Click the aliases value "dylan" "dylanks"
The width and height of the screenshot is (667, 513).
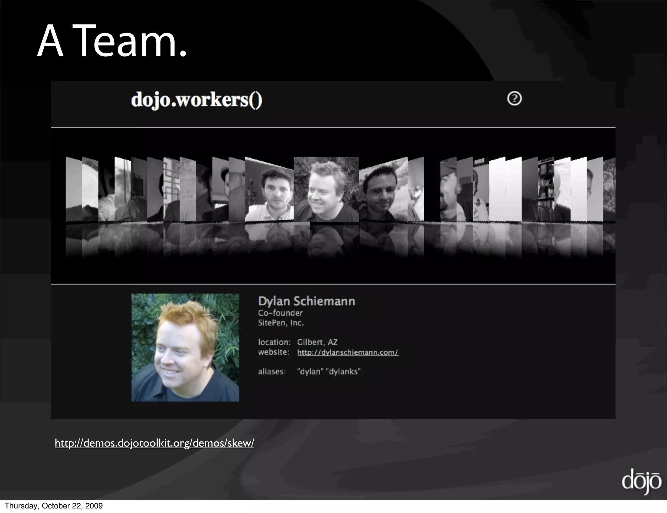(329, 371)
